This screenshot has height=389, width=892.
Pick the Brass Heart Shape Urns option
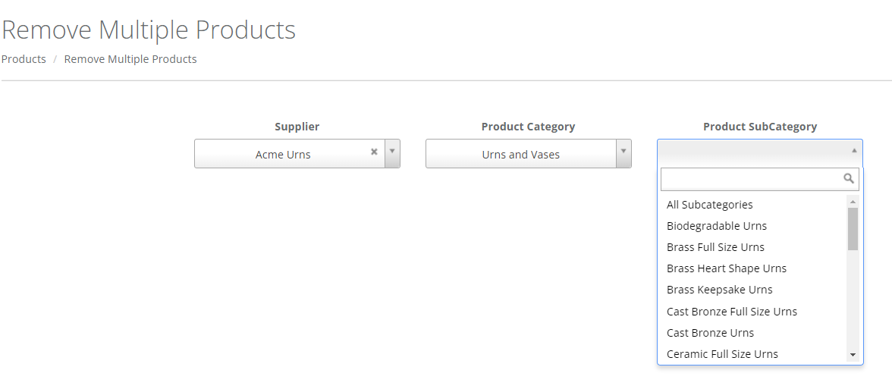click(x=727, y=268)
